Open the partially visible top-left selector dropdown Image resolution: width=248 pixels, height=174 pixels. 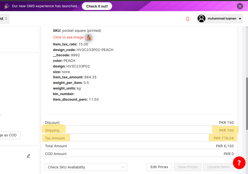coord(4,19)
